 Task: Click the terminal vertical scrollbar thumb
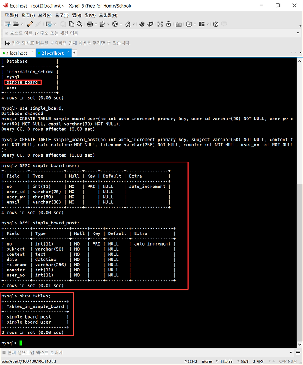(300, 262)
